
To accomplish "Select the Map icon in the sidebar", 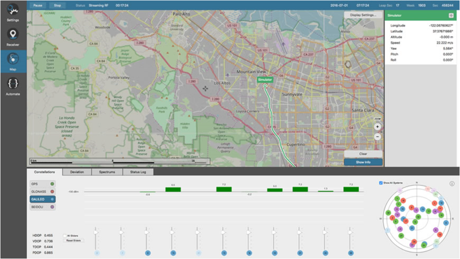I will click(13, 60).
